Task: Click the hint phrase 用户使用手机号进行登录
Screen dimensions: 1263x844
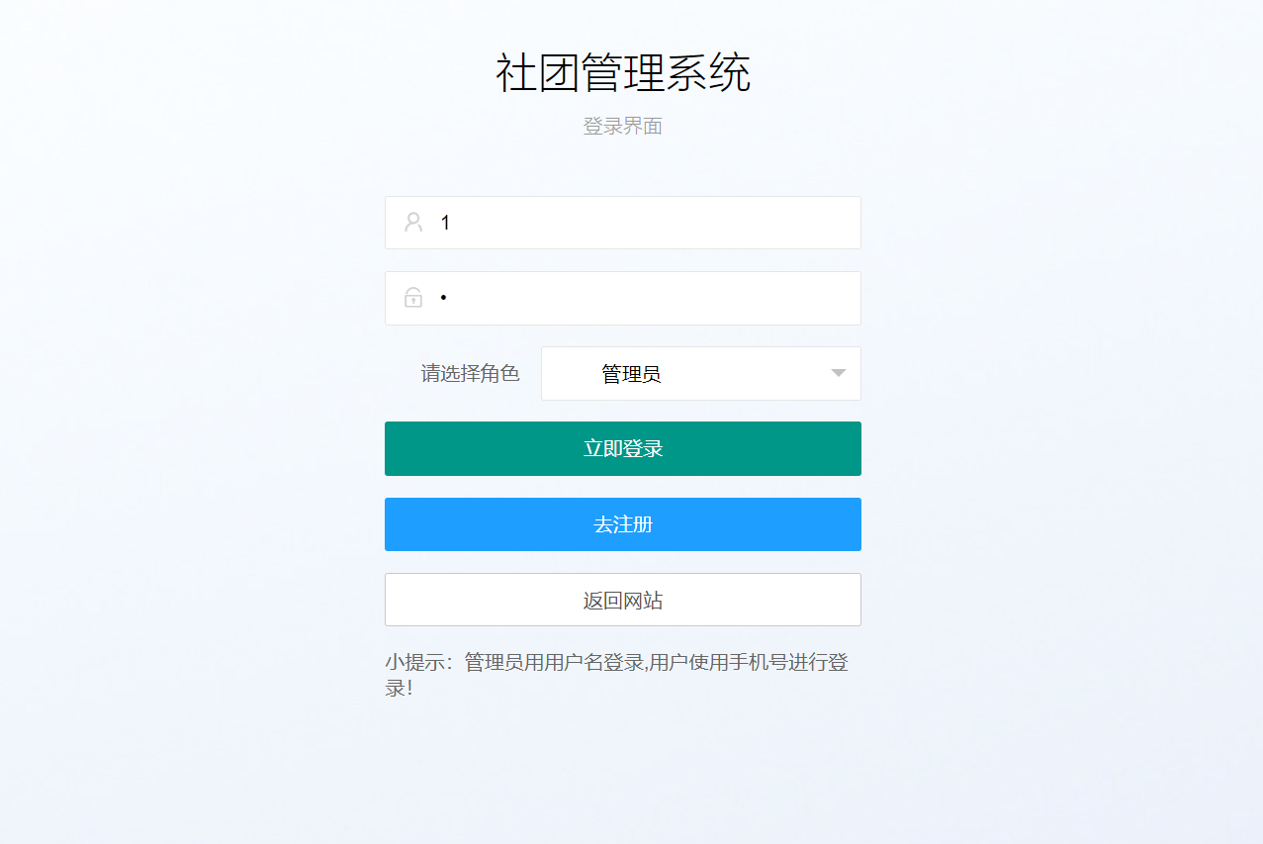Action: (750, 663)
